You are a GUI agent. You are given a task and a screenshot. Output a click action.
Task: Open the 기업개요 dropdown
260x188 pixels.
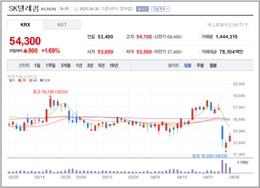click(x=160, y=9)
